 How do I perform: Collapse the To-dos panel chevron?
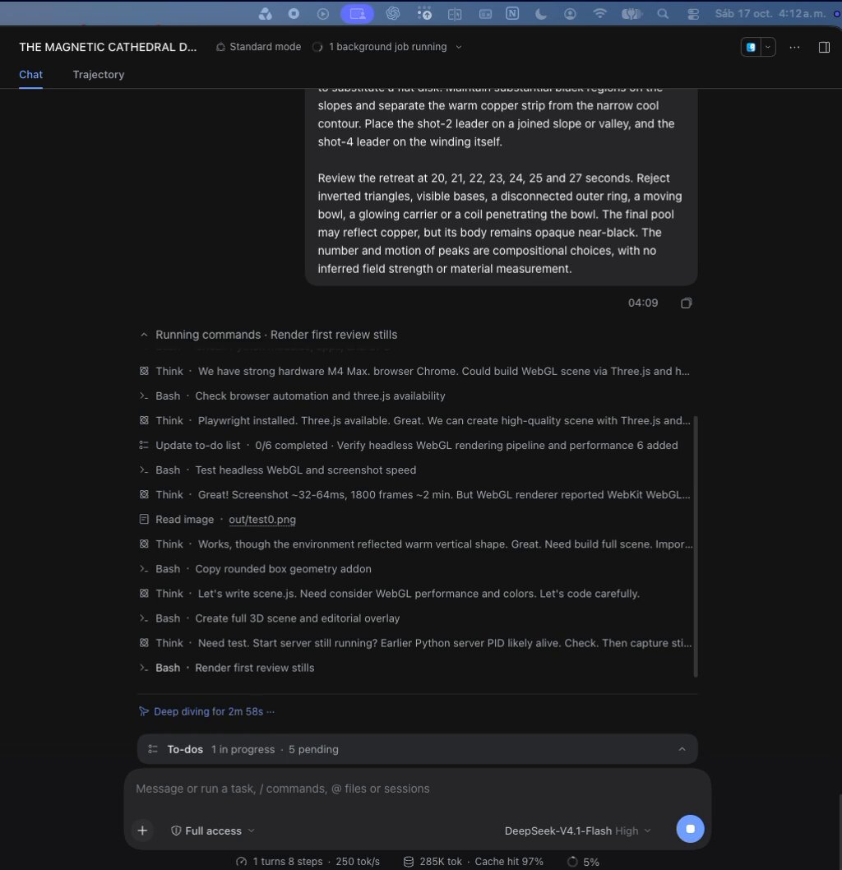[682, 749]
